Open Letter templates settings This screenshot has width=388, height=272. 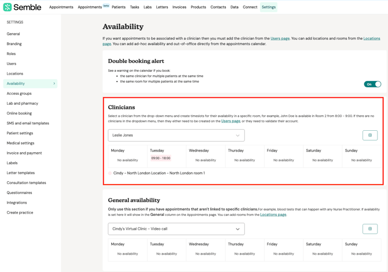pyautogui.click(x=20, y=173)
